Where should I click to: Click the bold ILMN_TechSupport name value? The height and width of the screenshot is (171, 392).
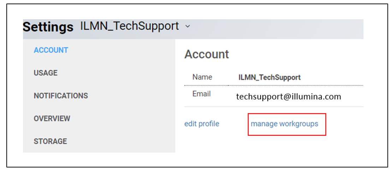click(x=269, y=77)
